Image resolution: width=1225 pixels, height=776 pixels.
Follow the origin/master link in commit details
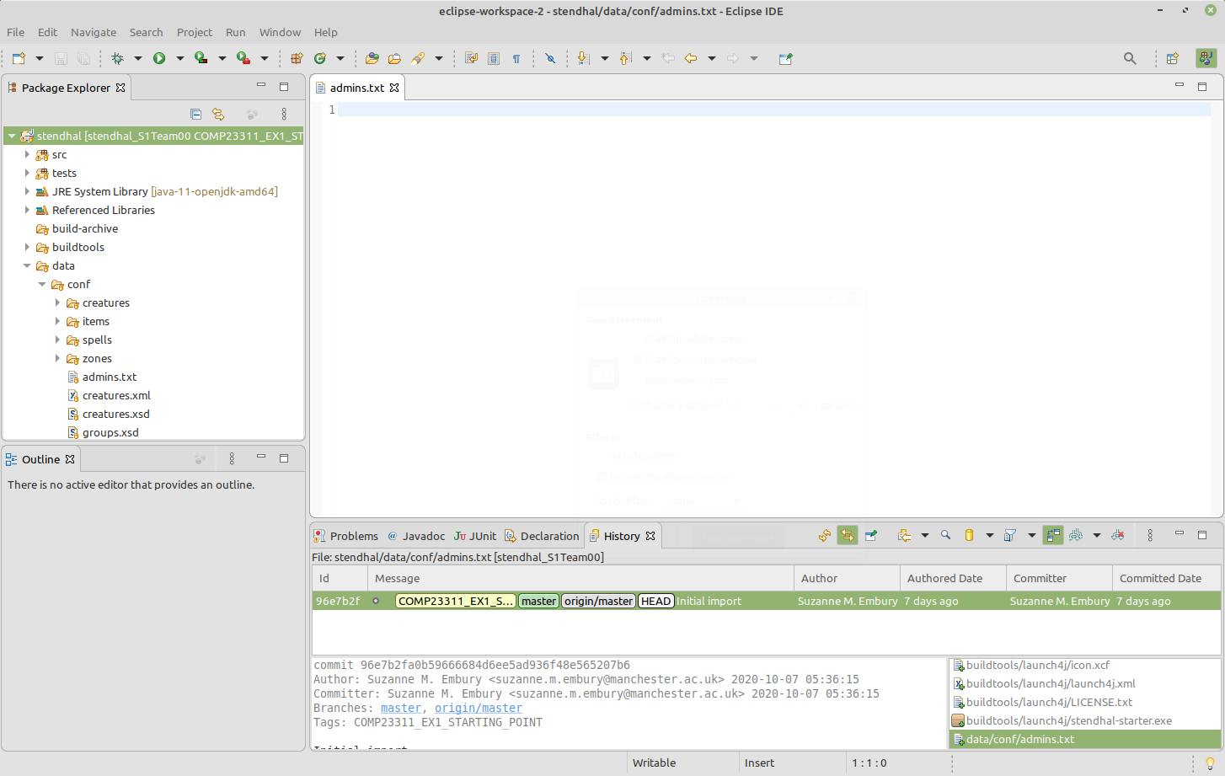479,708
